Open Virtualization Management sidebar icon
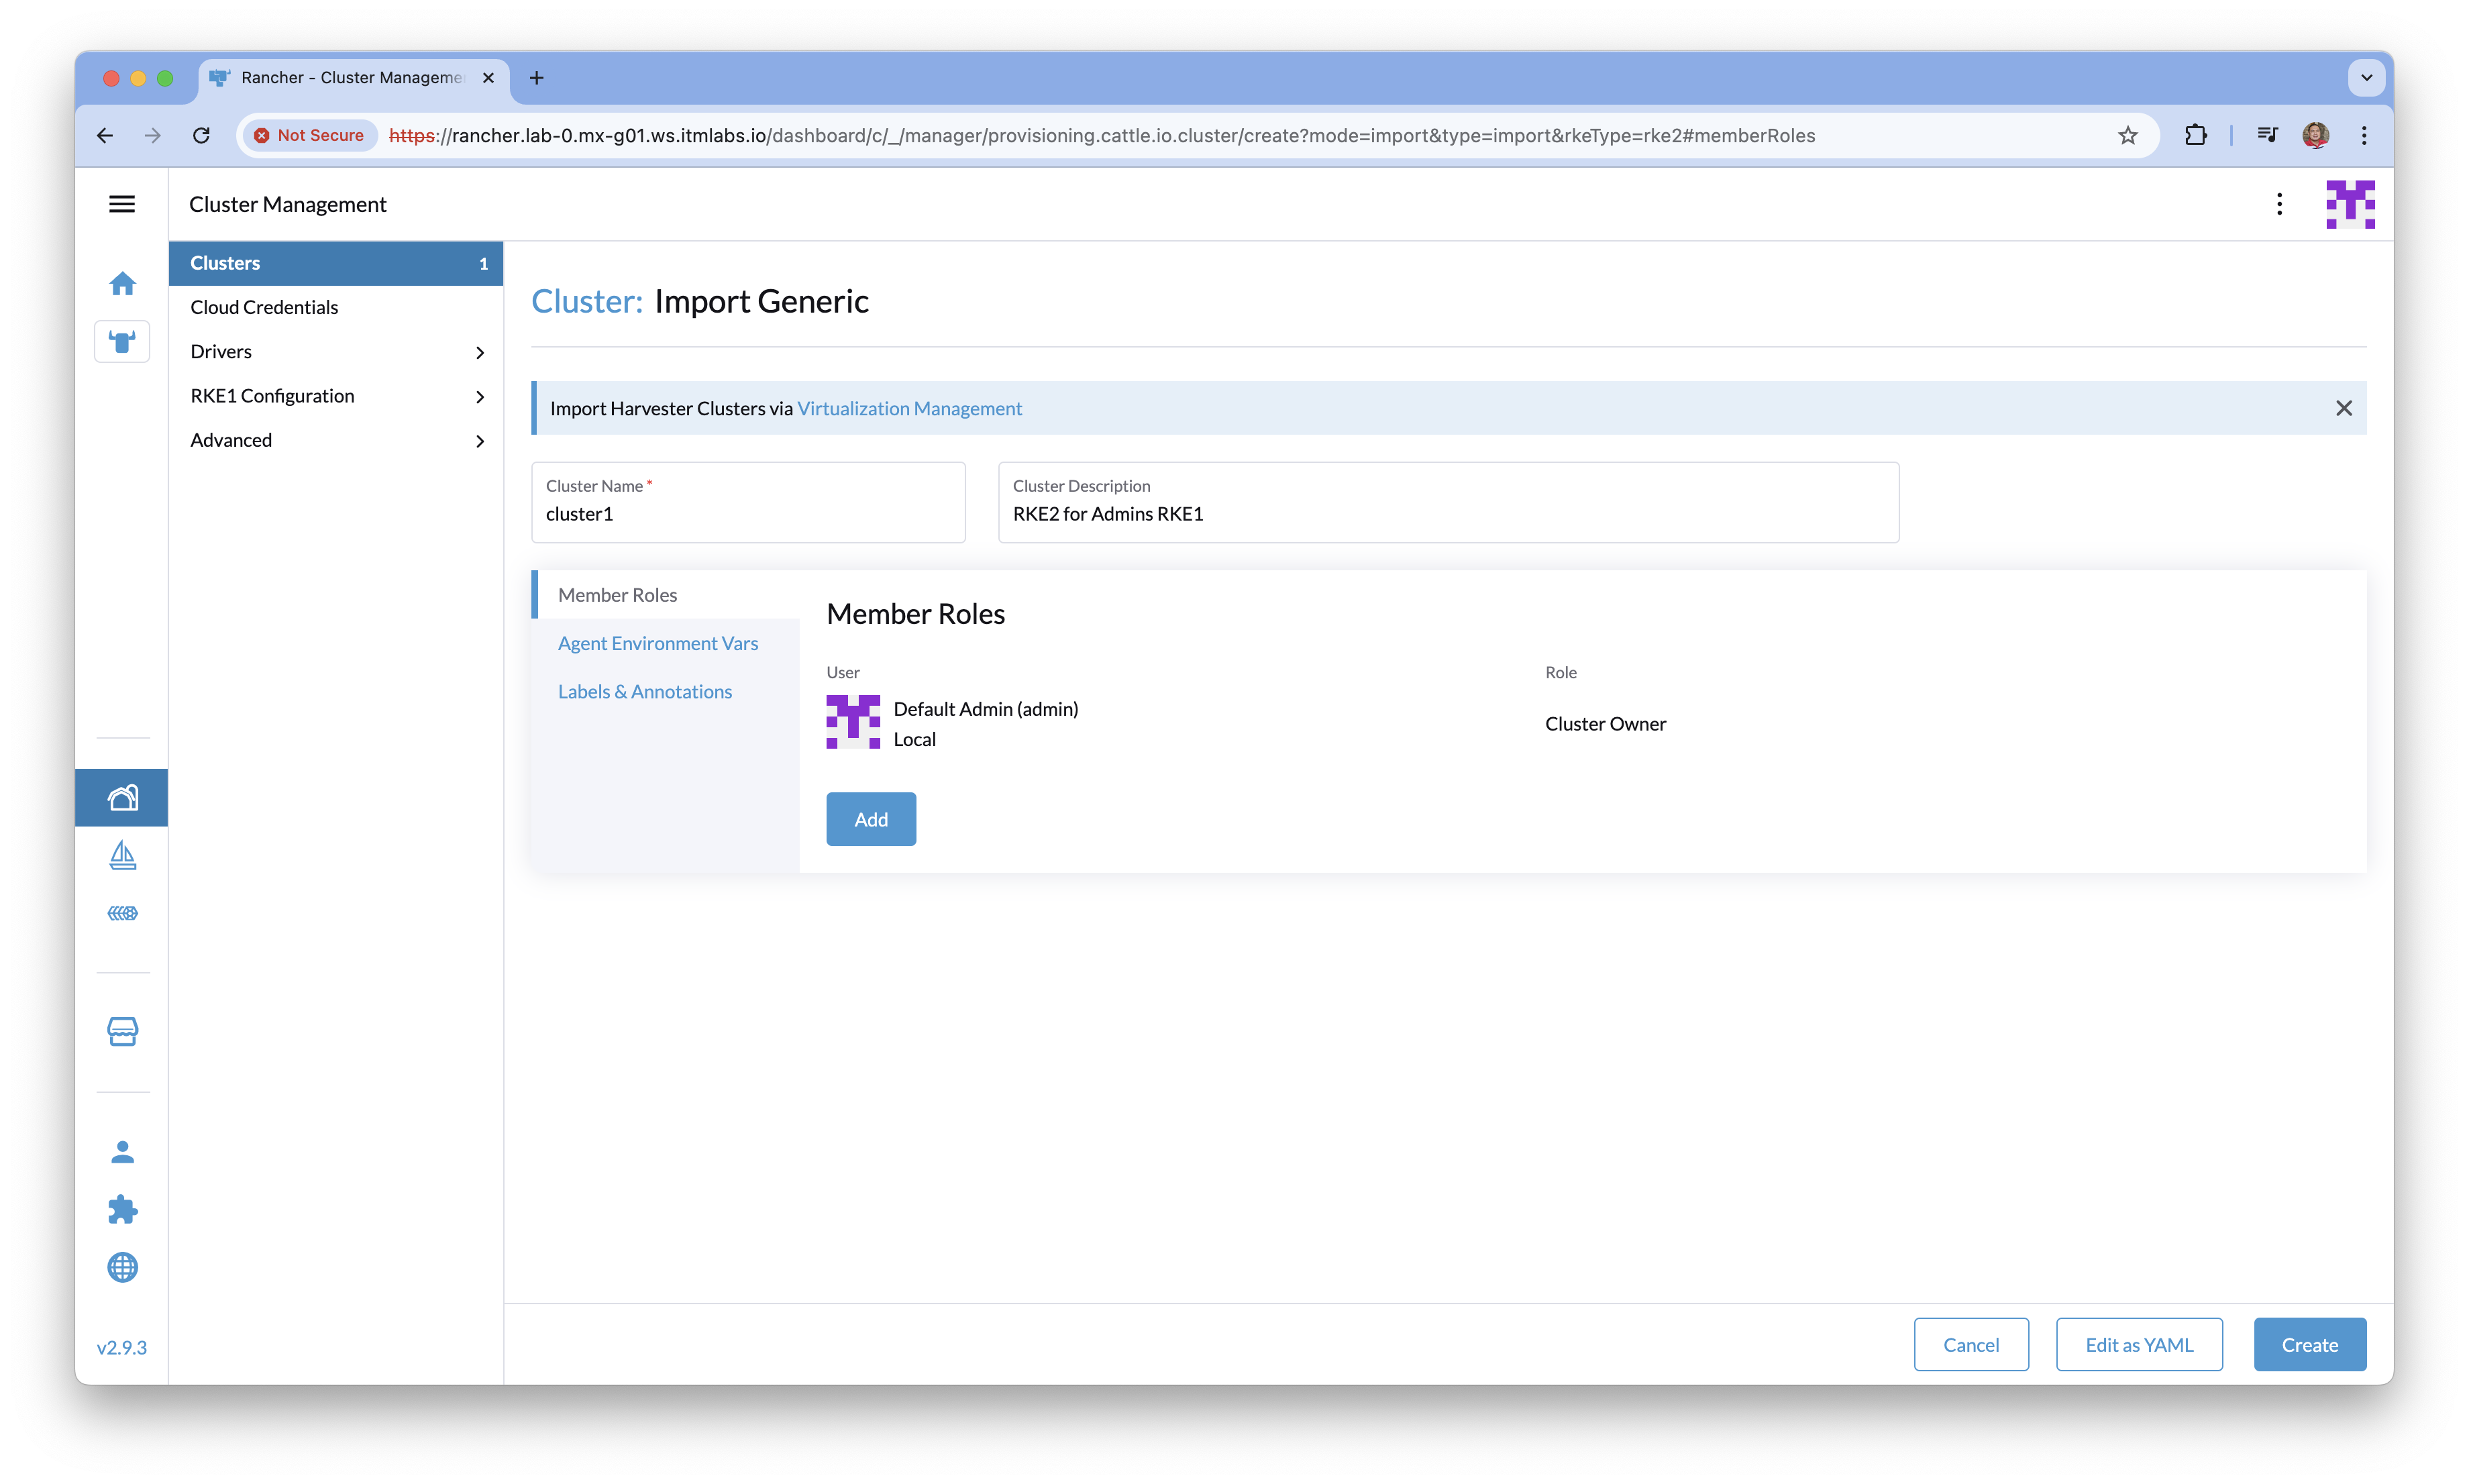 tap(122, 913)
